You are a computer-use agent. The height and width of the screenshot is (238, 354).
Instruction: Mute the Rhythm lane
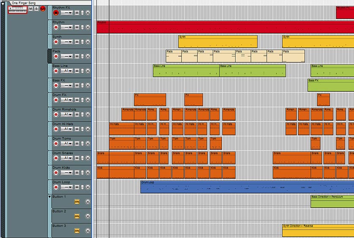(x=77, y=27)
